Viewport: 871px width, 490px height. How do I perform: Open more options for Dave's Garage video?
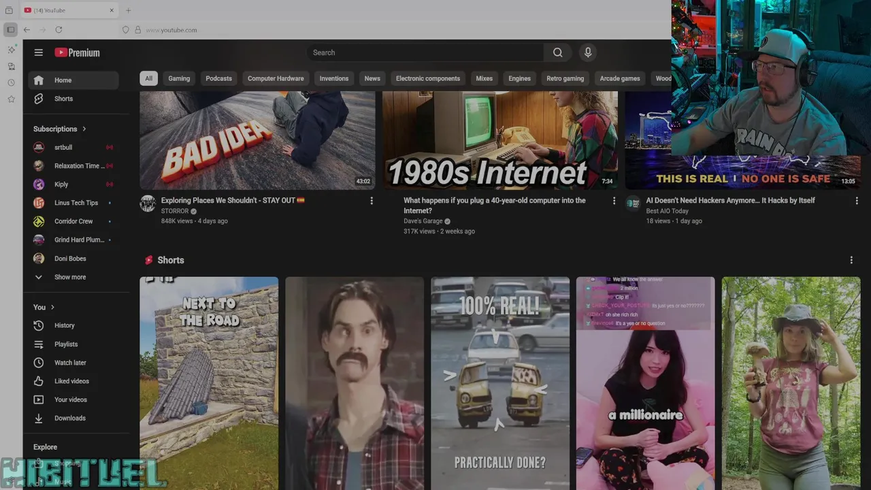coord(614,201)
